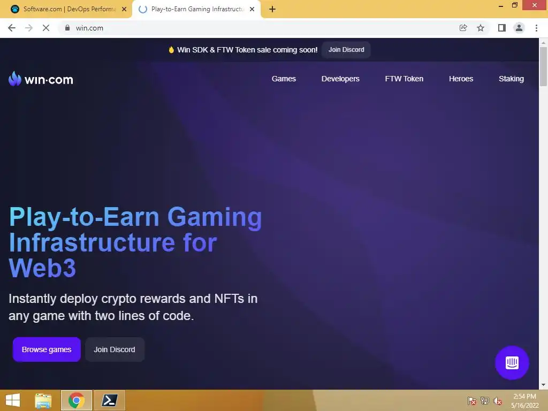Open the Windows Start menu
The width and height of the screenshot is (548, 411).
13,400
